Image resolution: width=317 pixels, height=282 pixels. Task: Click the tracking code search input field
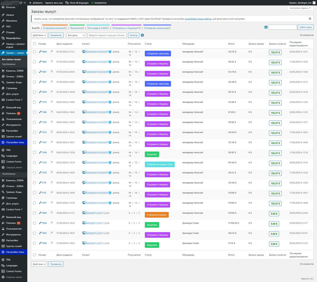click(107, 35)
